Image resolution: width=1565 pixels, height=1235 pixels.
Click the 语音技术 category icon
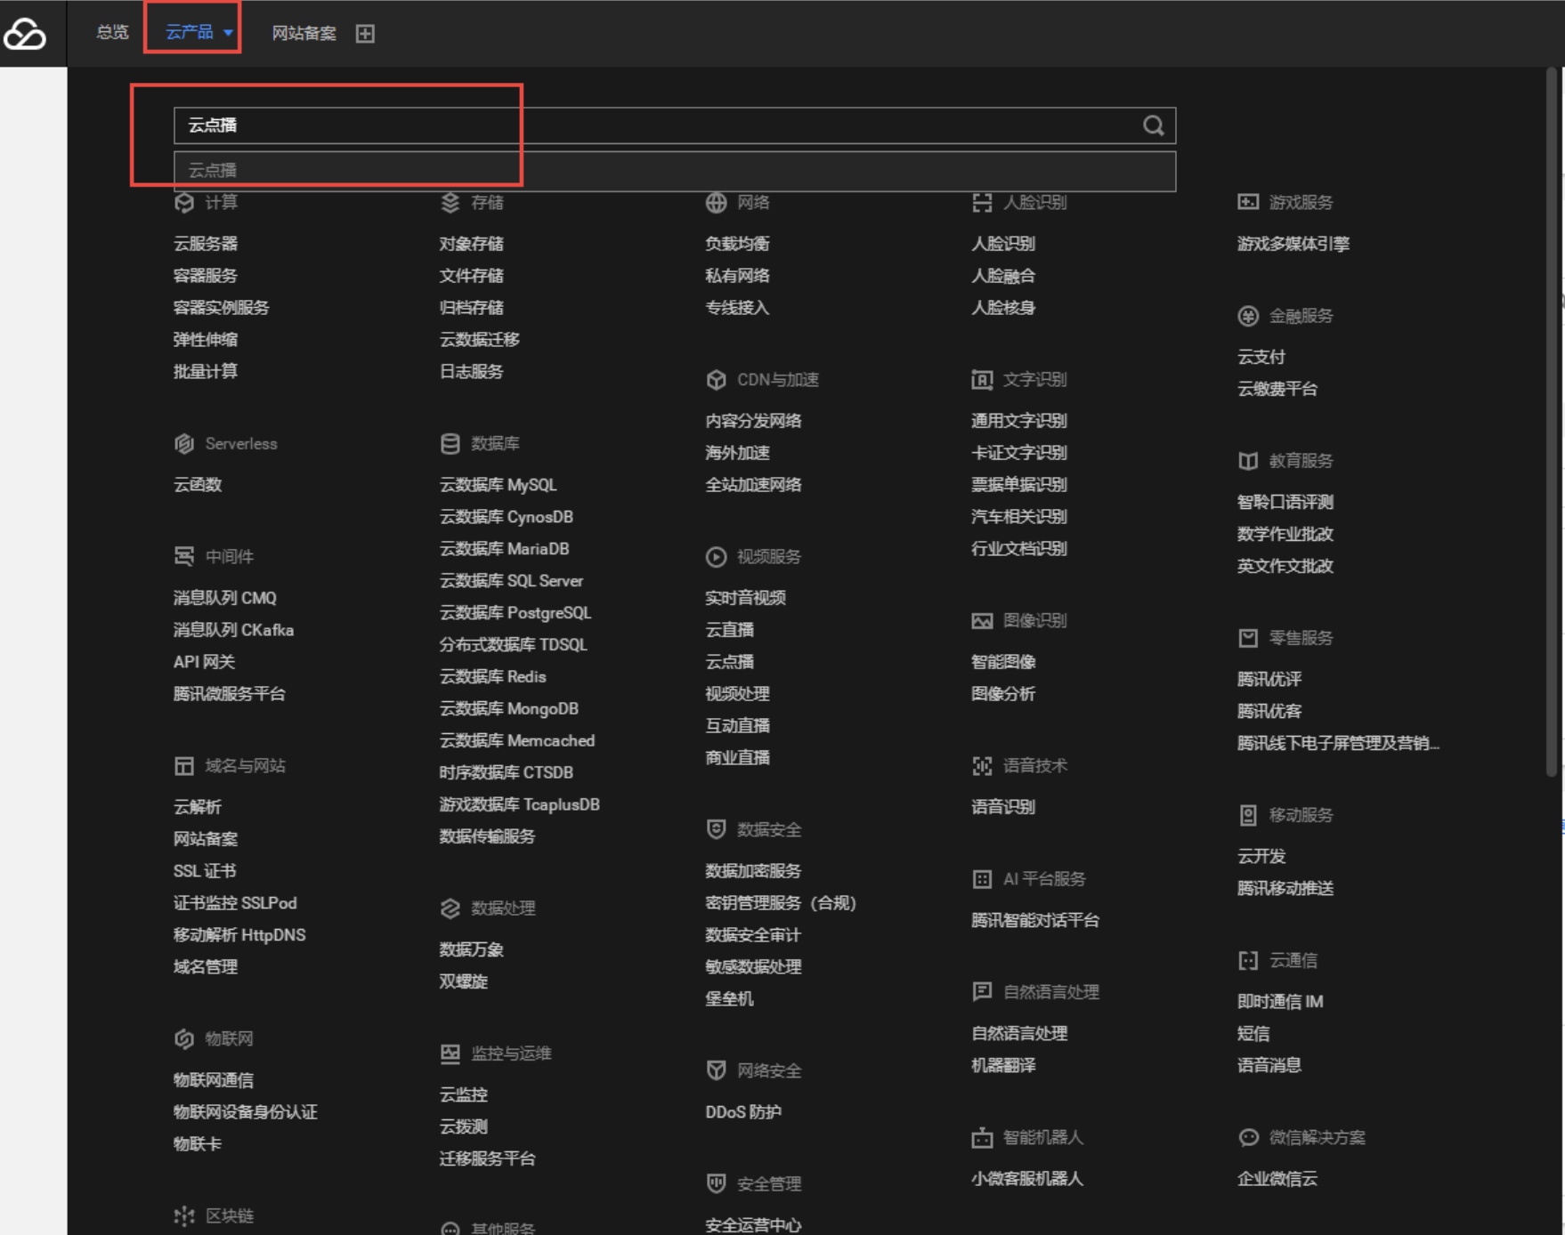coord(982,766)
